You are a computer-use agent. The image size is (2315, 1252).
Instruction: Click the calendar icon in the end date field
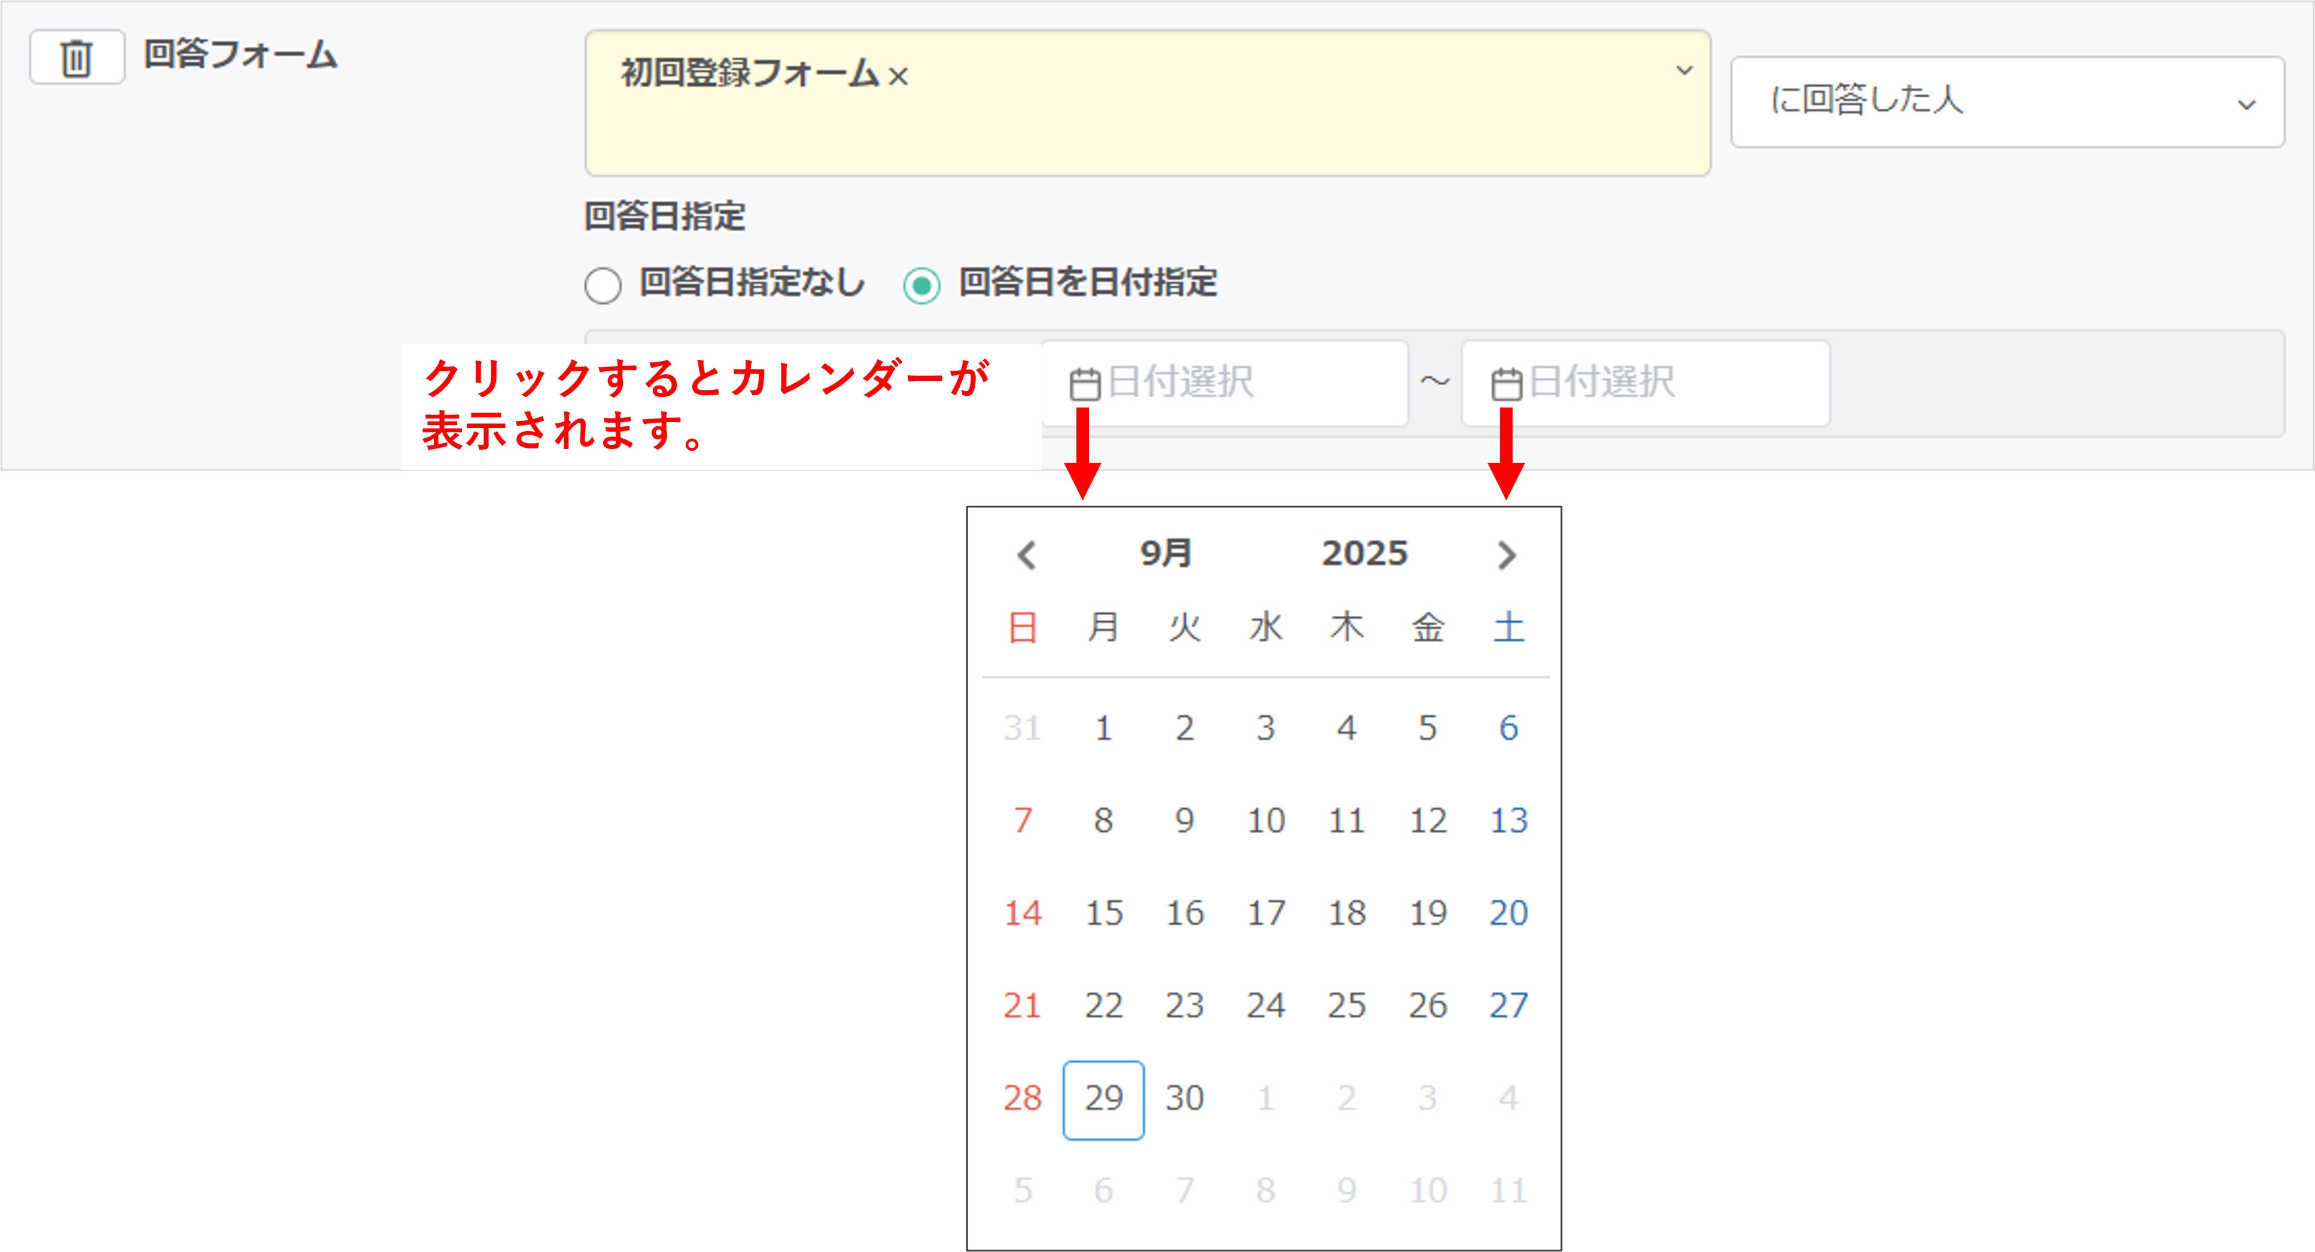click(1506, 384)
